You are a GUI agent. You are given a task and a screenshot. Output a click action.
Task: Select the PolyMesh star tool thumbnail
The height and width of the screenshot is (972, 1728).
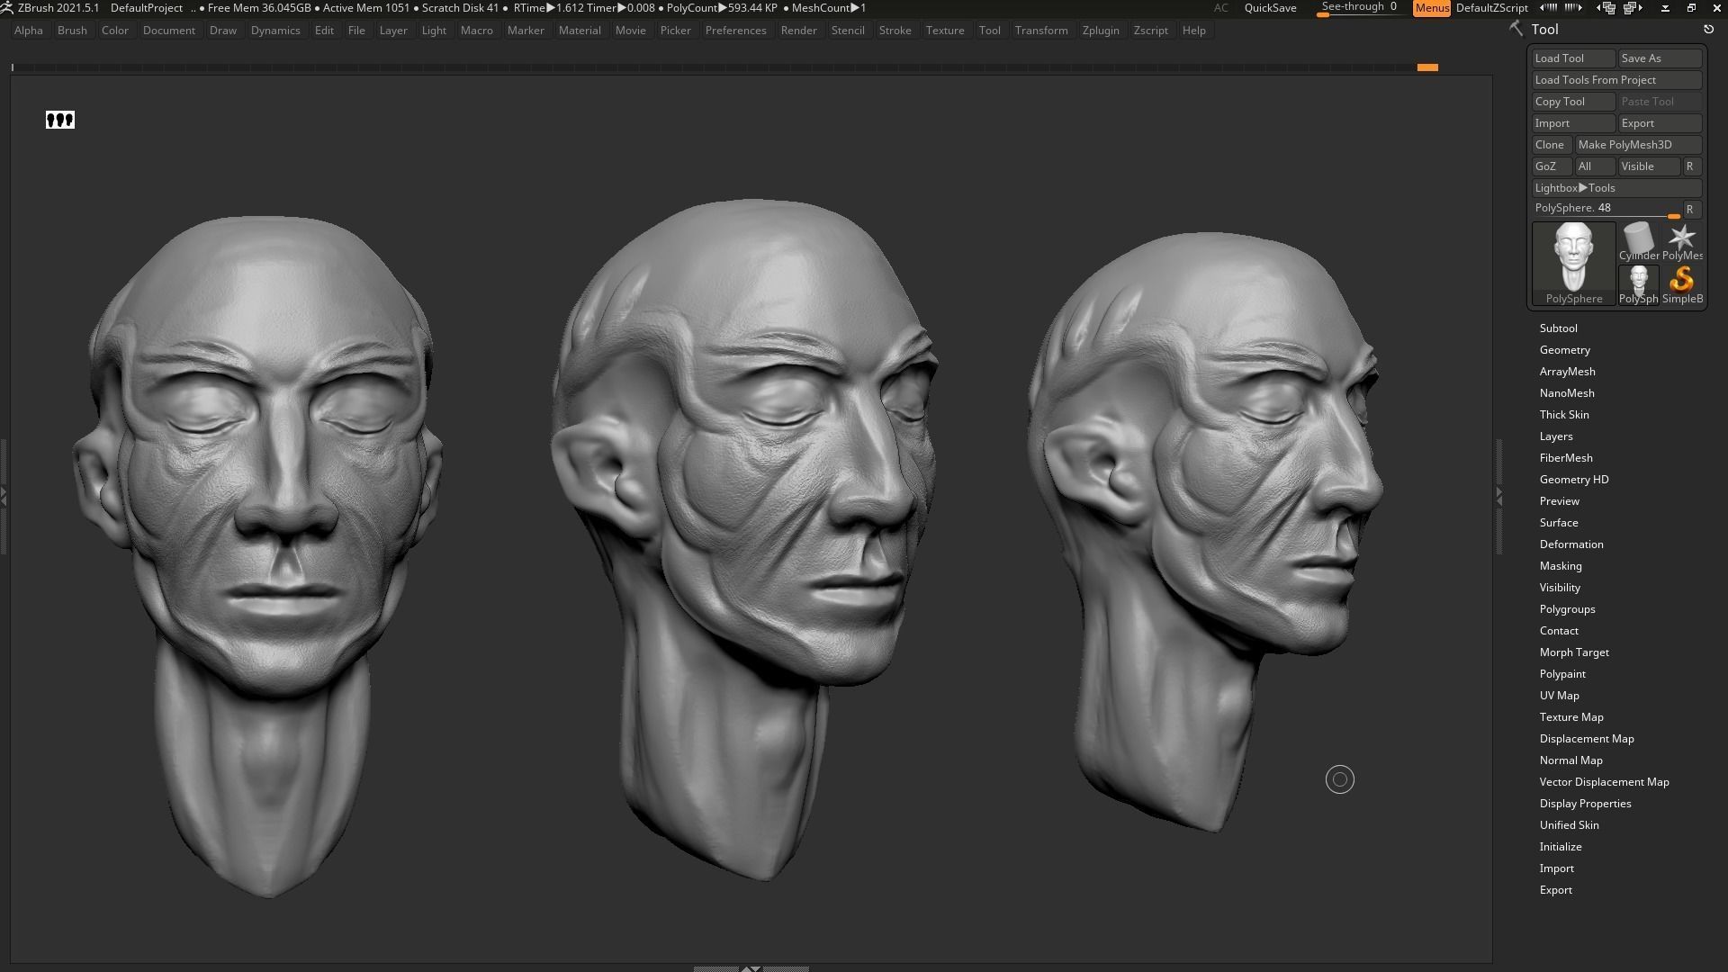1681,243
